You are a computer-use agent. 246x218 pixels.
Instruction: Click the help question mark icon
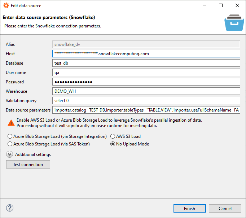tap(10, 208)
